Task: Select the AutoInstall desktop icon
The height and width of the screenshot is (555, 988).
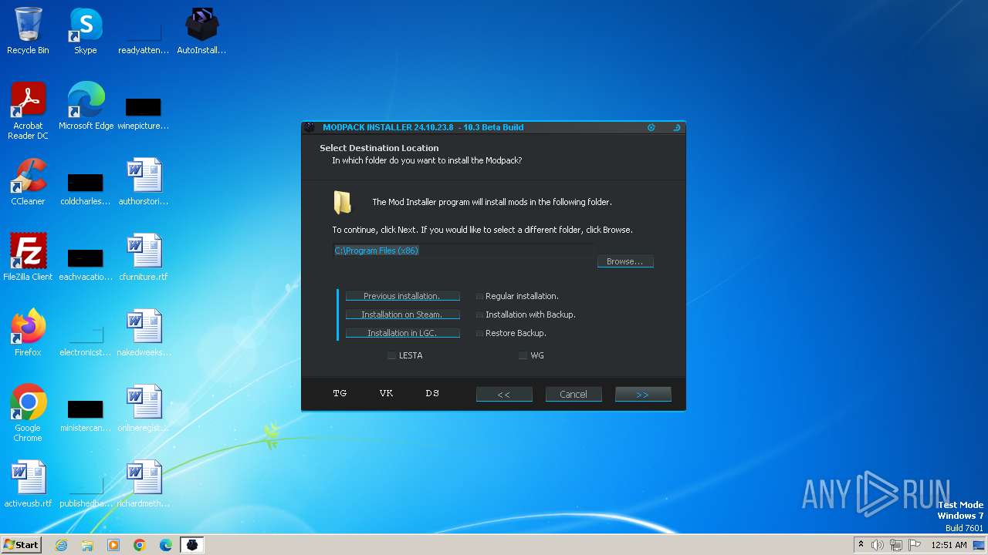Action: (x=201, y=31)
